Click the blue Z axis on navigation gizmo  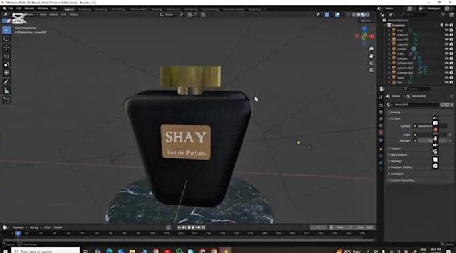pos(364,29)
